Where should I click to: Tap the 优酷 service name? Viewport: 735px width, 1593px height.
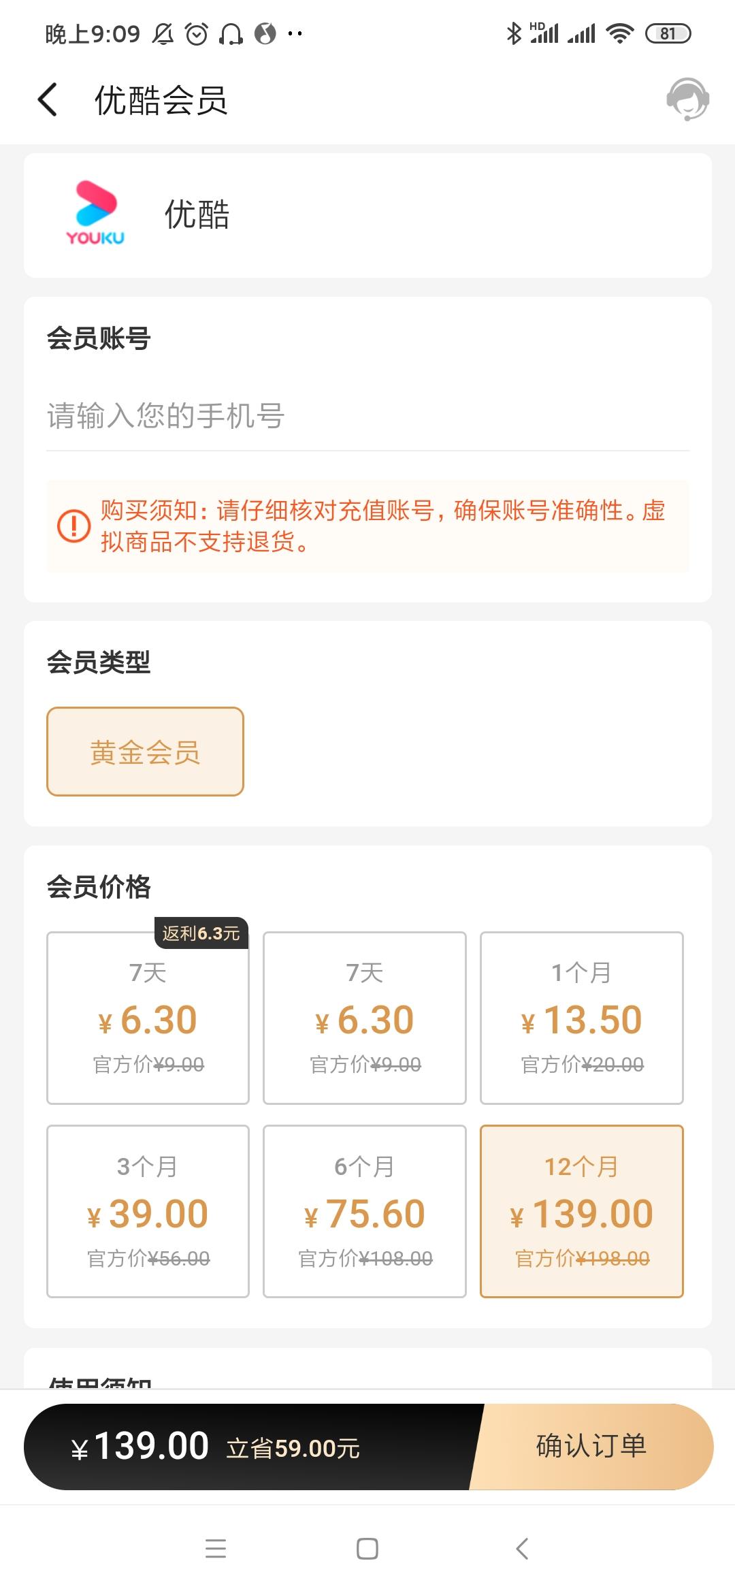coord(197,214)
